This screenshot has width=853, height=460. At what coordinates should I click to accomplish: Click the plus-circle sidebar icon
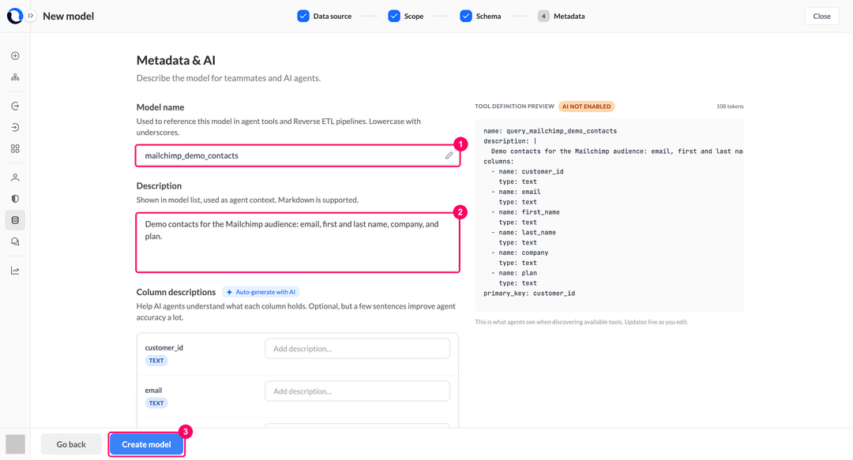click(x=15, y=56)
